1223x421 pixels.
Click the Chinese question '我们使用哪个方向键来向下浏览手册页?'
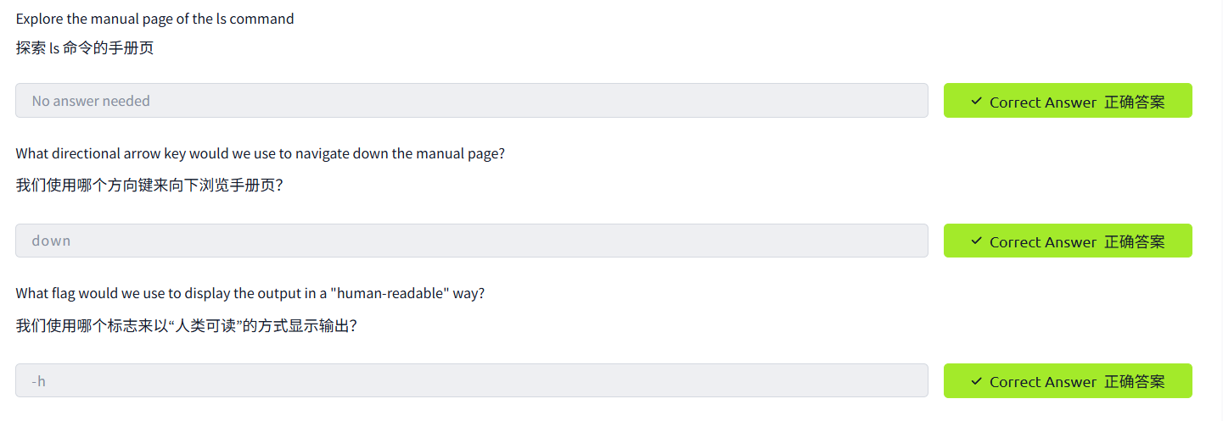pos(149,185)
